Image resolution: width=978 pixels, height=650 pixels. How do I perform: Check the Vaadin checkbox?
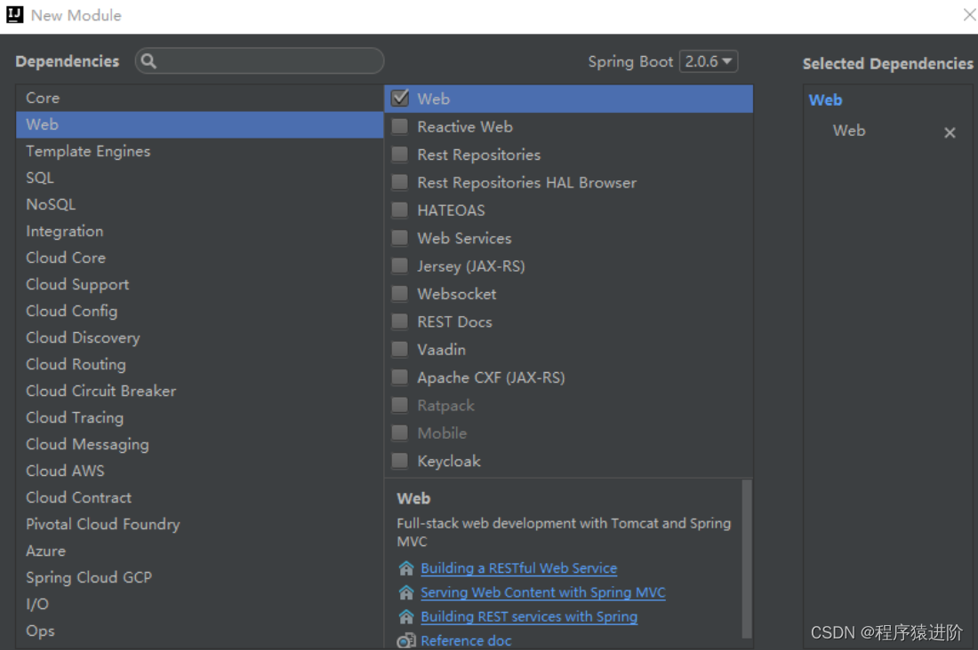click(400, 349)
